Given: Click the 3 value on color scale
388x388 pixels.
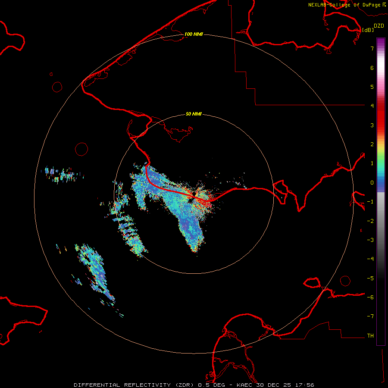Looking at the screenshot, I should pos(372,125).
